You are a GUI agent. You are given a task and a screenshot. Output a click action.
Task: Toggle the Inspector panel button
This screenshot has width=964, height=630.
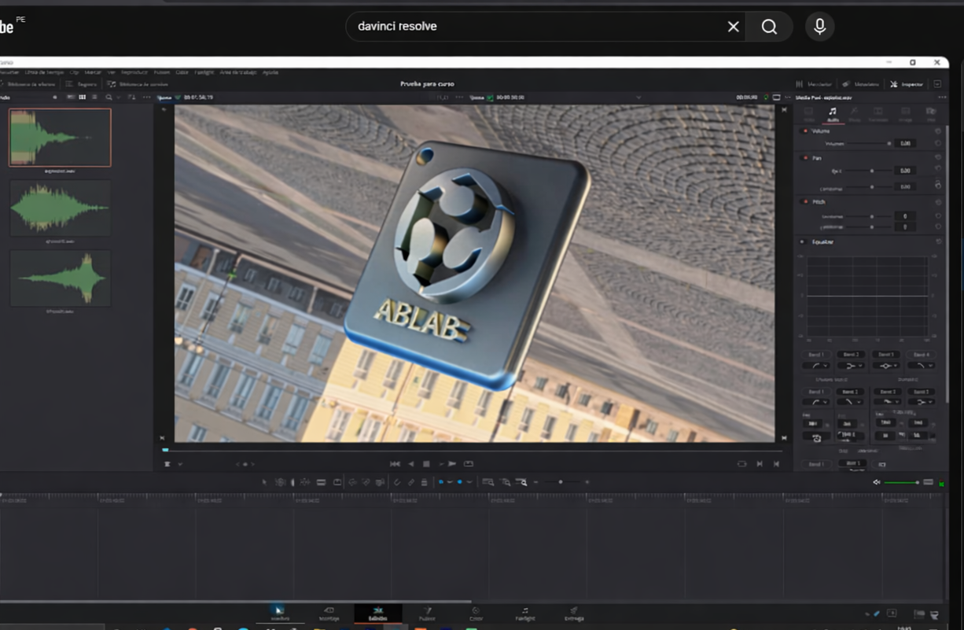point(907,84)
